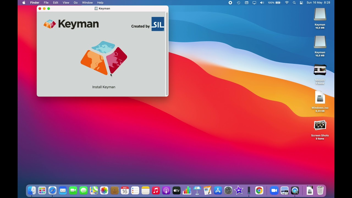Select the lower Keyman disk on desktop

(320, 42)
